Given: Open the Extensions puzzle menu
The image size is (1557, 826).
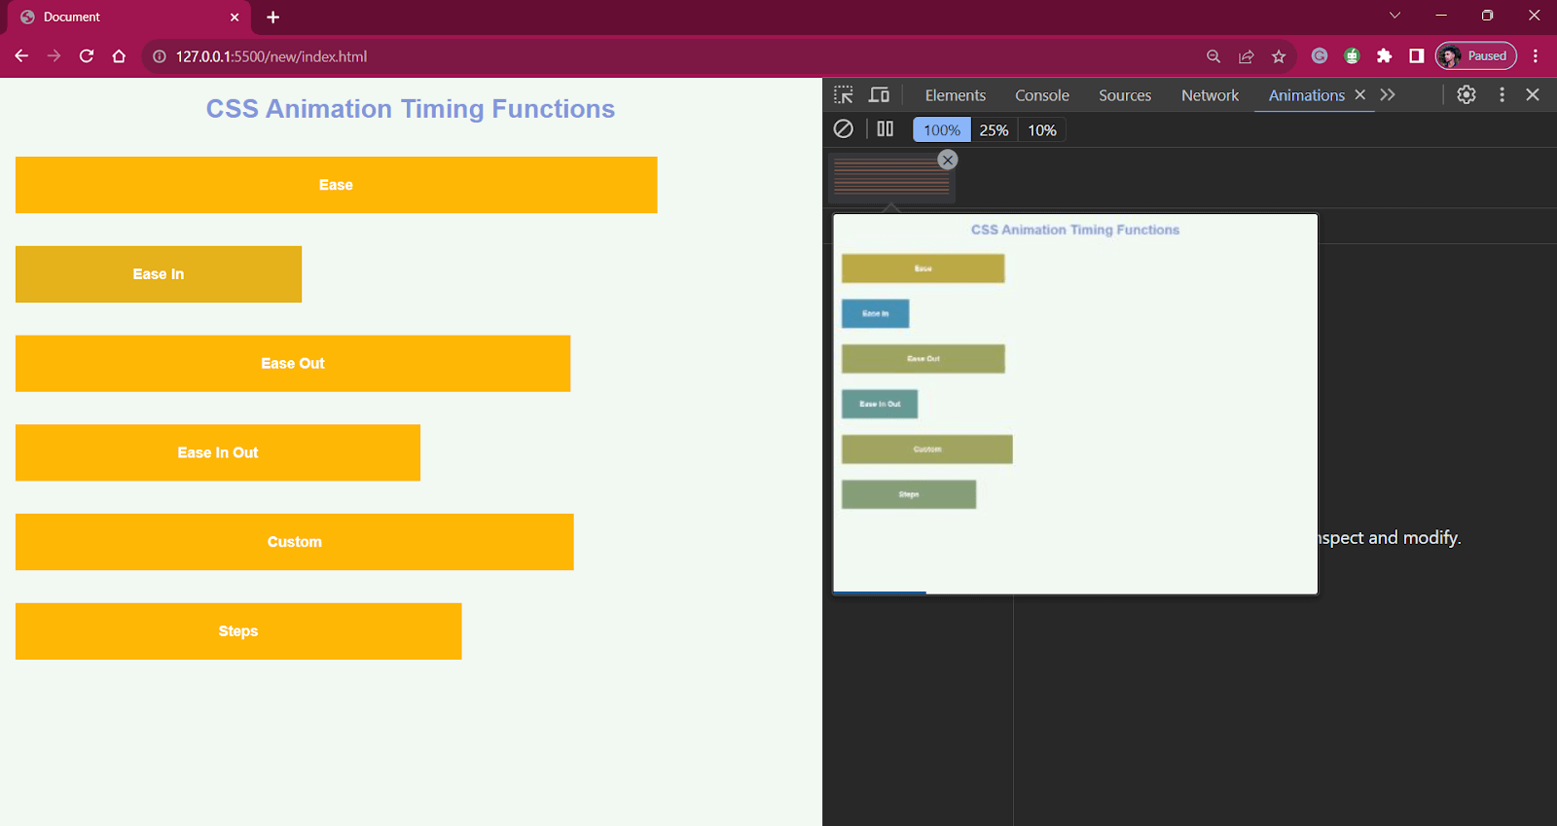Looking at the screenshot, I should [1384, 56].
